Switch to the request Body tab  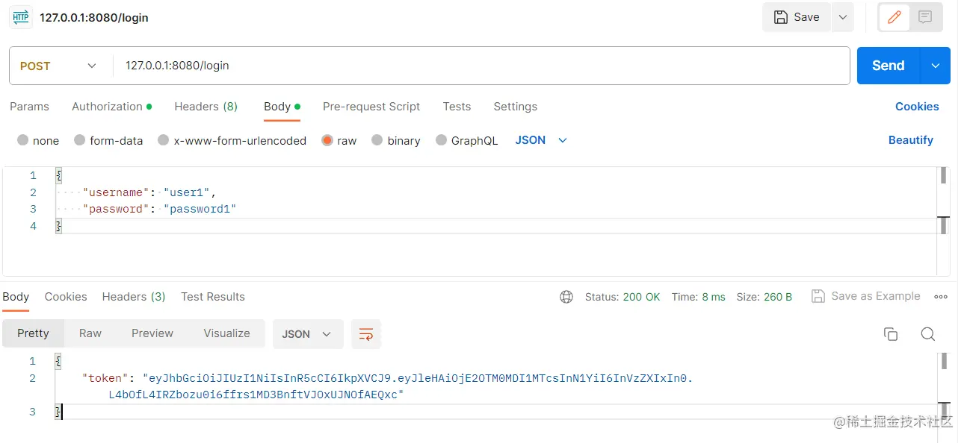tap(282, 107)
